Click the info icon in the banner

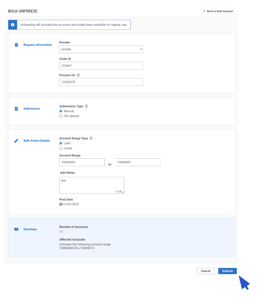(x=12, y=25)
